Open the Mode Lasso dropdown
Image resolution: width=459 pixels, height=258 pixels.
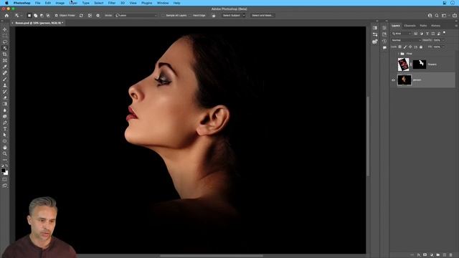[136, 16]
